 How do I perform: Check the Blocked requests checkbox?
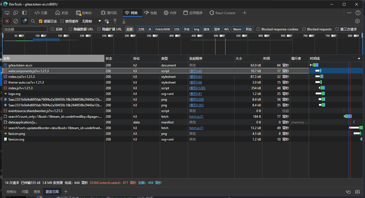click(304, 29)
